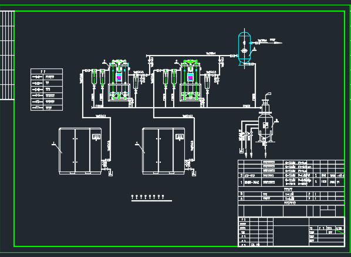Viewport: 351px width, 257px height.
Task: Select last symbol row in legend table
Action: 46,108
